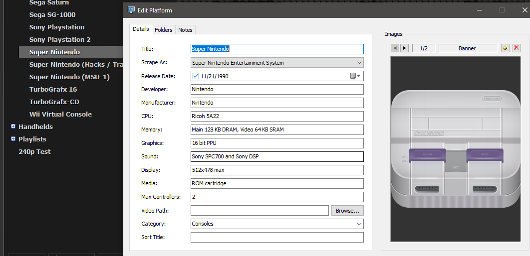Select Sony Playstation 2 platform
Image resolution: width=530 pixels, height=256 pixels.
click(60, 40)
